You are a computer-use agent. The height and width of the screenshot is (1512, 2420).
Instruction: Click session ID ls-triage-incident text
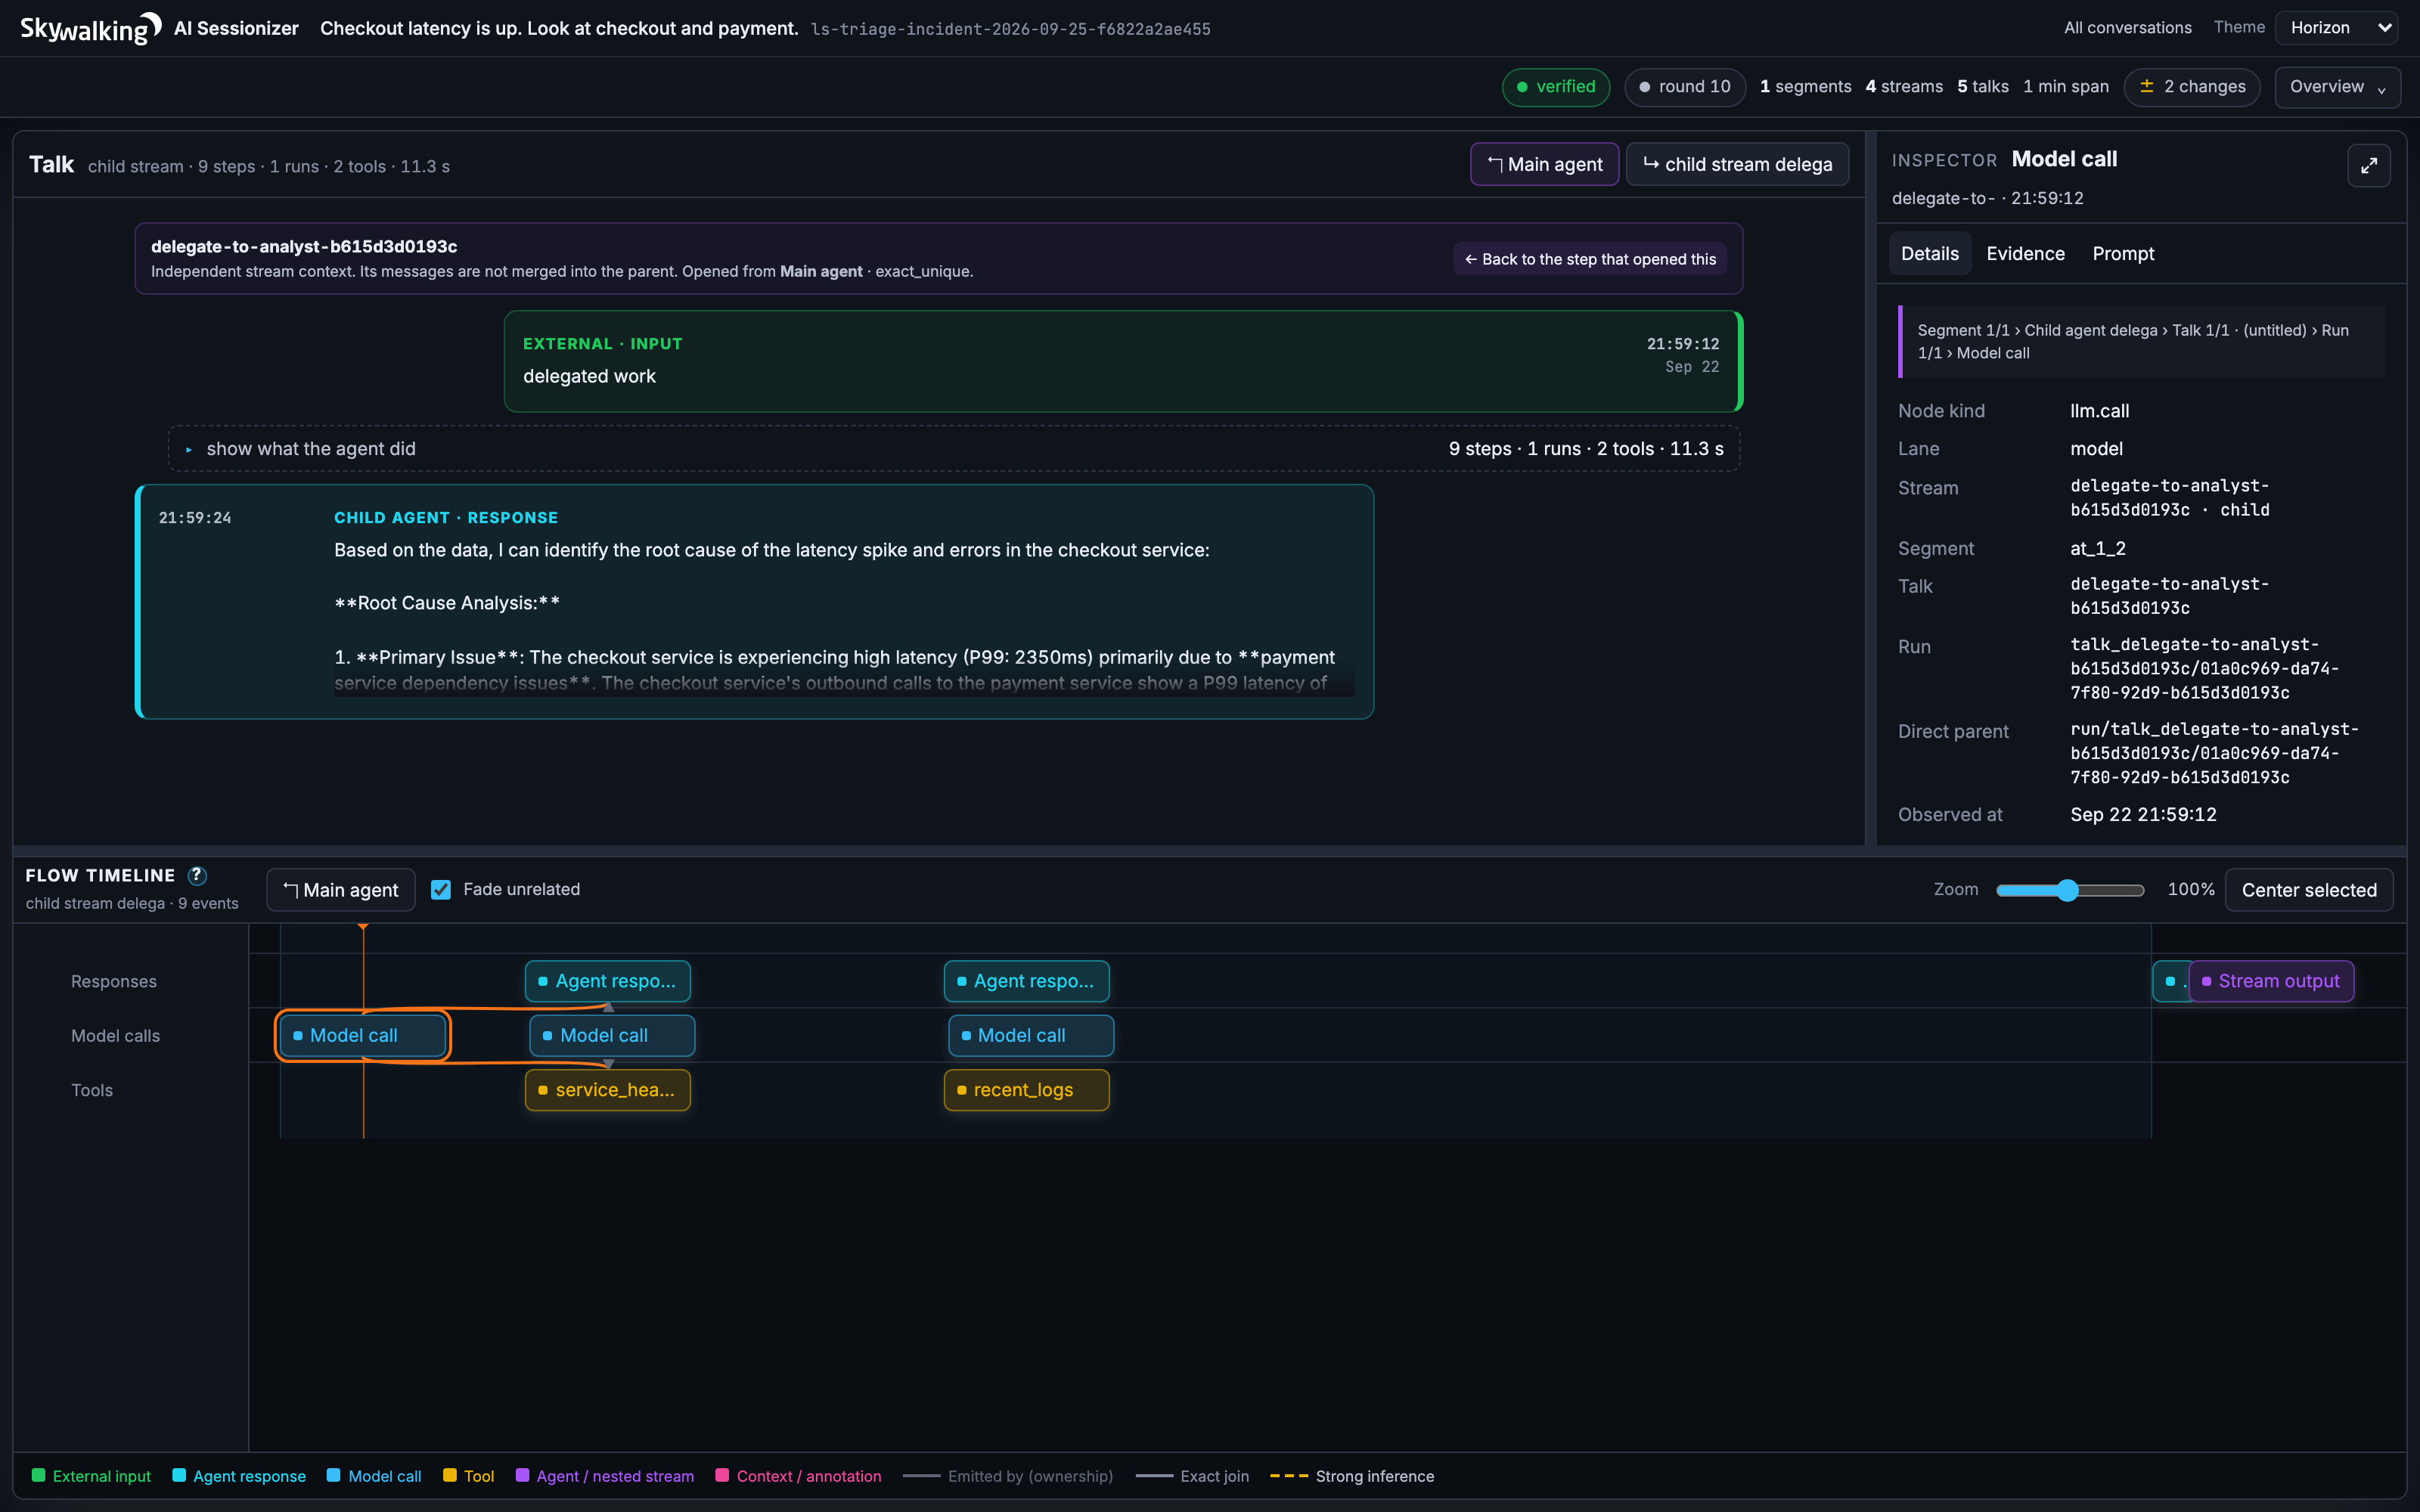pos(1010,29)
